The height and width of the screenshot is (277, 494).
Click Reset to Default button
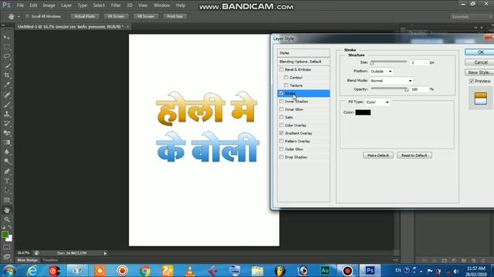pyautogui.click(x=414, y=155)
